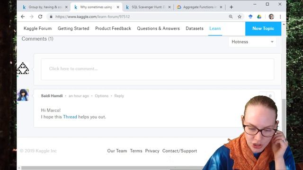Click the comment vote count 0
Image resolution: width=303 pixels, height=170 pixels.
[270, 96]
